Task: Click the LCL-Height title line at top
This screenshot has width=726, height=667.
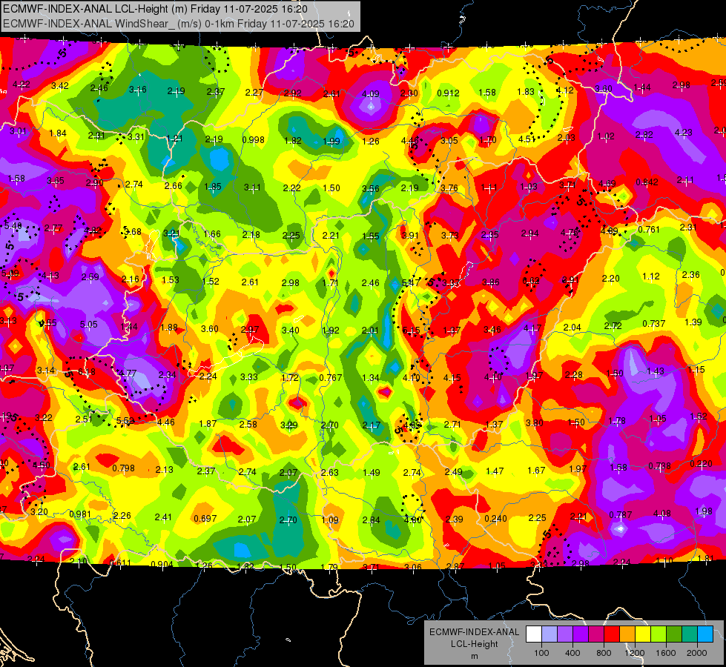Action: (x=155, y=9)
